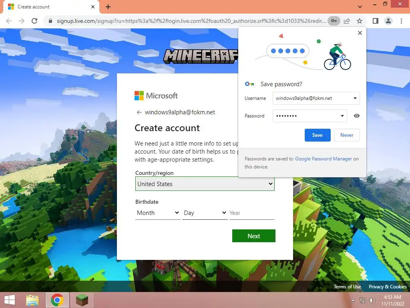Click the Chrome taskbar icon
This screenshot has height=308, width=410.
pos(57,300)
